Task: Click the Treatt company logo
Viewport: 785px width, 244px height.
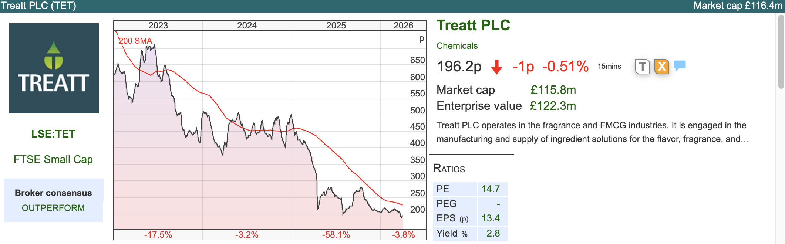Action: pos(54,68)
